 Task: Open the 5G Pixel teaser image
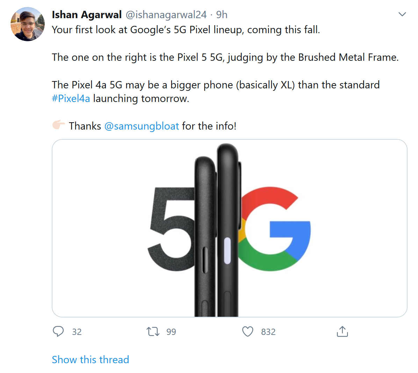coord(105,228)
